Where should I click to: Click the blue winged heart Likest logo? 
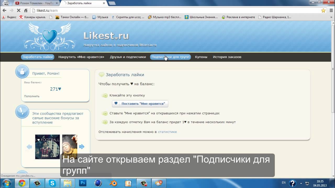coord(49,37)
